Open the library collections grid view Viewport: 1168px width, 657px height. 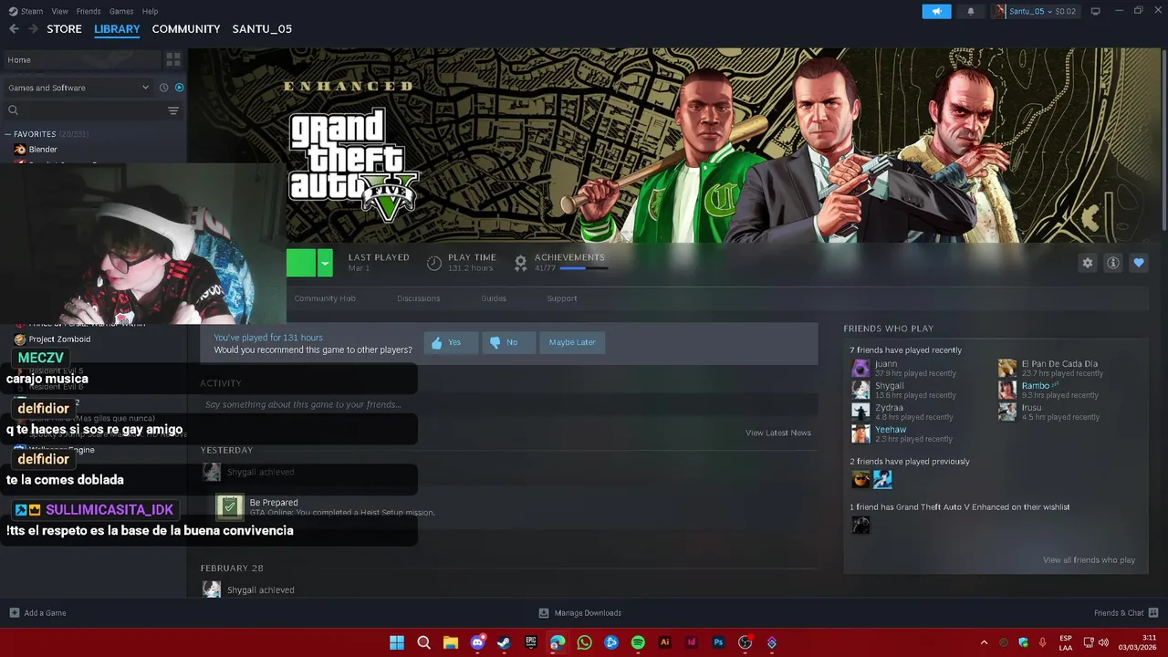[172, 59]
